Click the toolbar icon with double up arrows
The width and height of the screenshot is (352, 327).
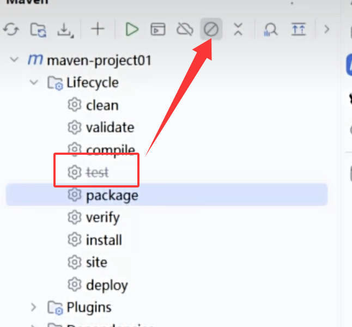click(298, 29)
